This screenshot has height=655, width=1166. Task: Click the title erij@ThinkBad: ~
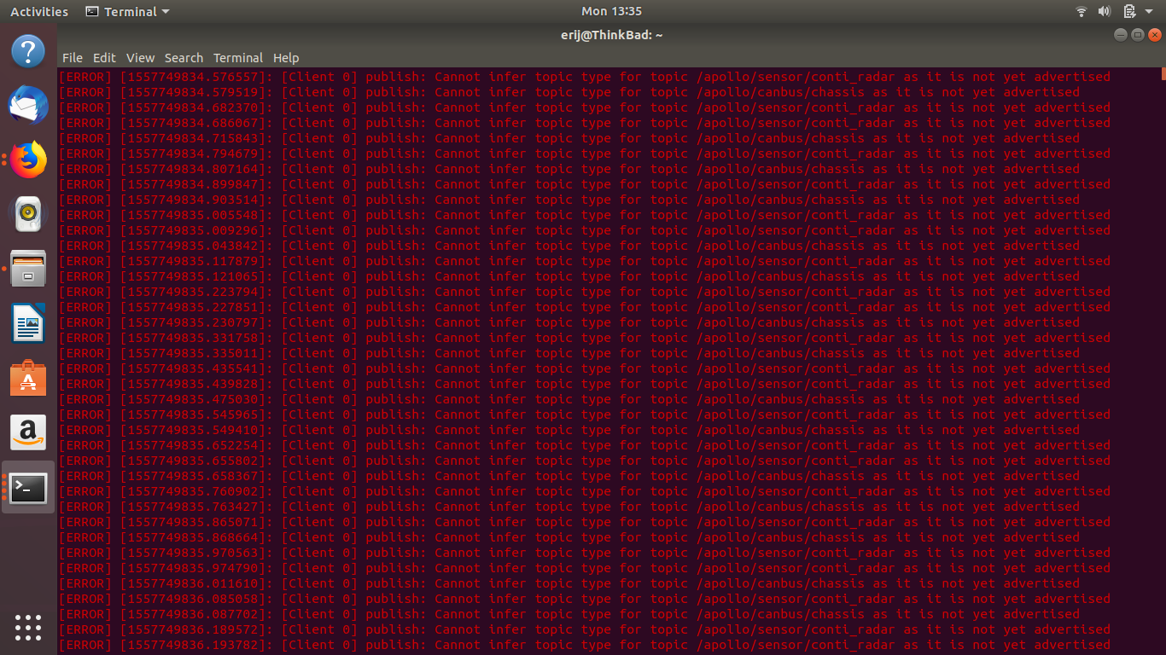(x=611, y=35)
